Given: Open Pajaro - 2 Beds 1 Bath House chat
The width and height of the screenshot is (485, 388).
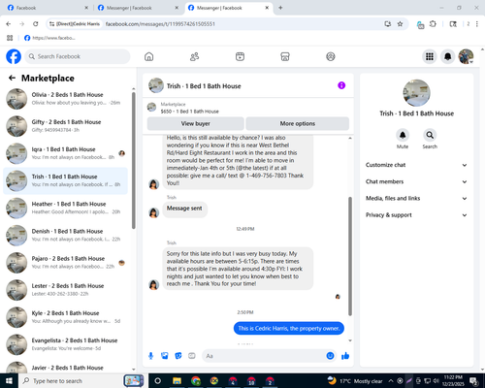Looking at the screenshot, I should coord(65,263).
